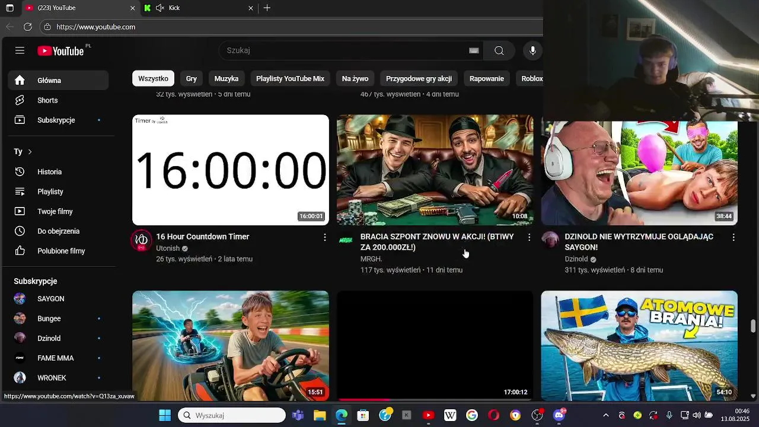Open the black 17:00:12 video thumbnail
Image resolution: width=759 pixels, height=427 pixels.
[x=435, y=346]
